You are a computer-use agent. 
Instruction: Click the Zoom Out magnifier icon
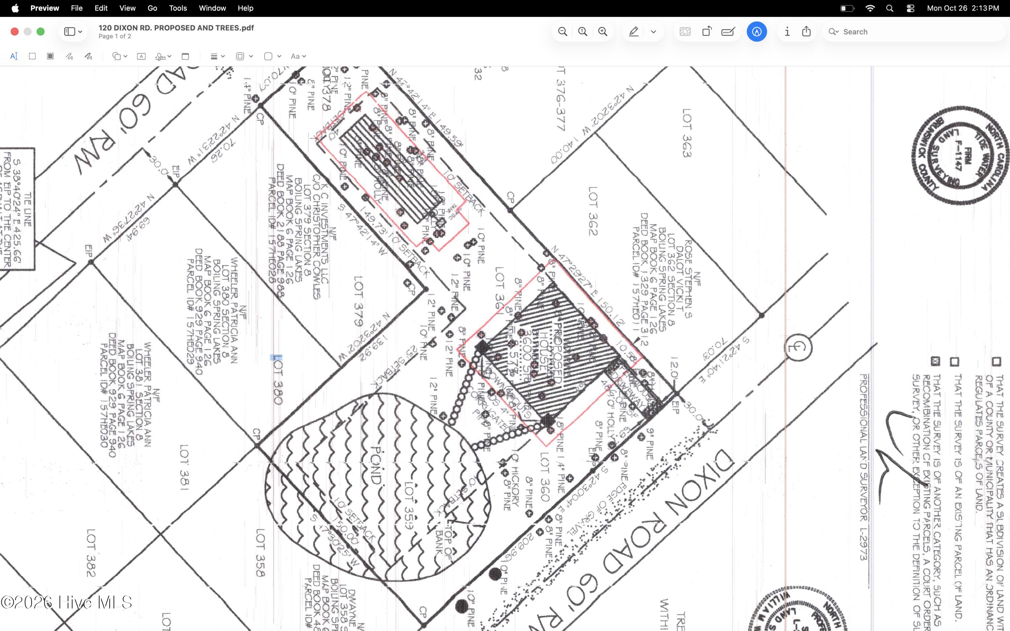pyautogui.click(x=563, y=32)
